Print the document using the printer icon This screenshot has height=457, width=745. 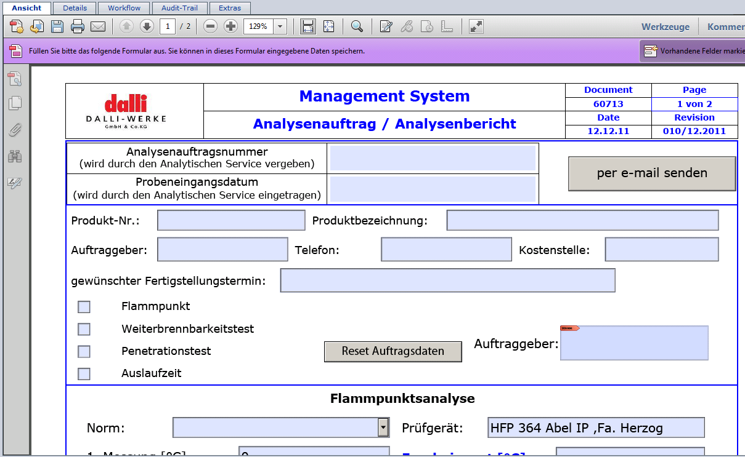pos(78,26)
